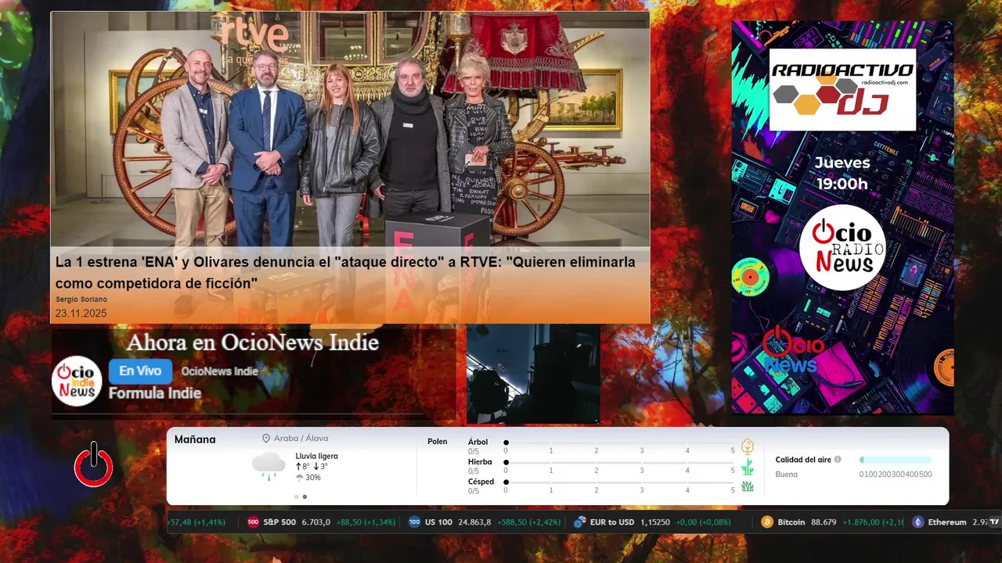Click the S&P 500 ticker badge icon
Viewport: 1002px width, 563px height.
pyautogui.click(x=253, y=522)
